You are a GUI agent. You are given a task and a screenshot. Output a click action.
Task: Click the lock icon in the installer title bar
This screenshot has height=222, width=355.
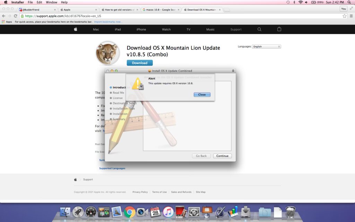[x=233, y=71]
